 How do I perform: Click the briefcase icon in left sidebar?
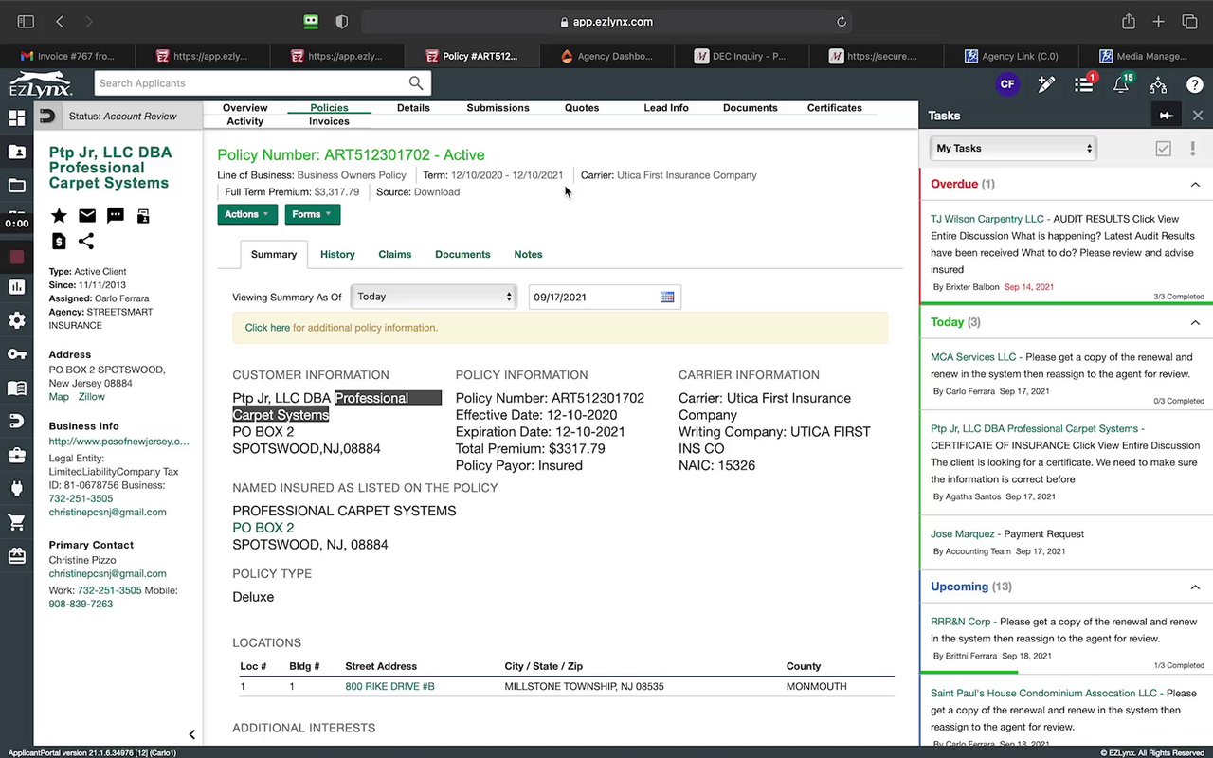coord(16,456)
